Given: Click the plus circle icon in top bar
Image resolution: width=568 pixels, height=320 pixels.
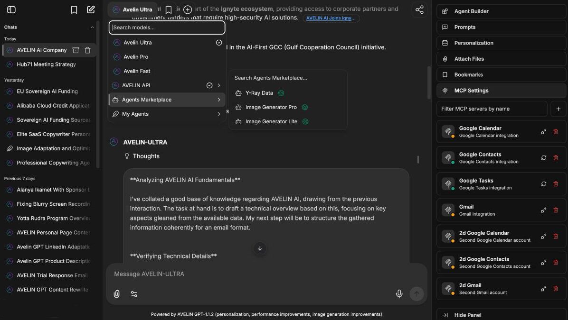Looking at the screenshot, I should pos(188,10).
